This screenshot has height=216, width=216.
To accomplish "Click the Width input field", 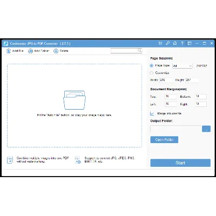I will coord(166,80).
